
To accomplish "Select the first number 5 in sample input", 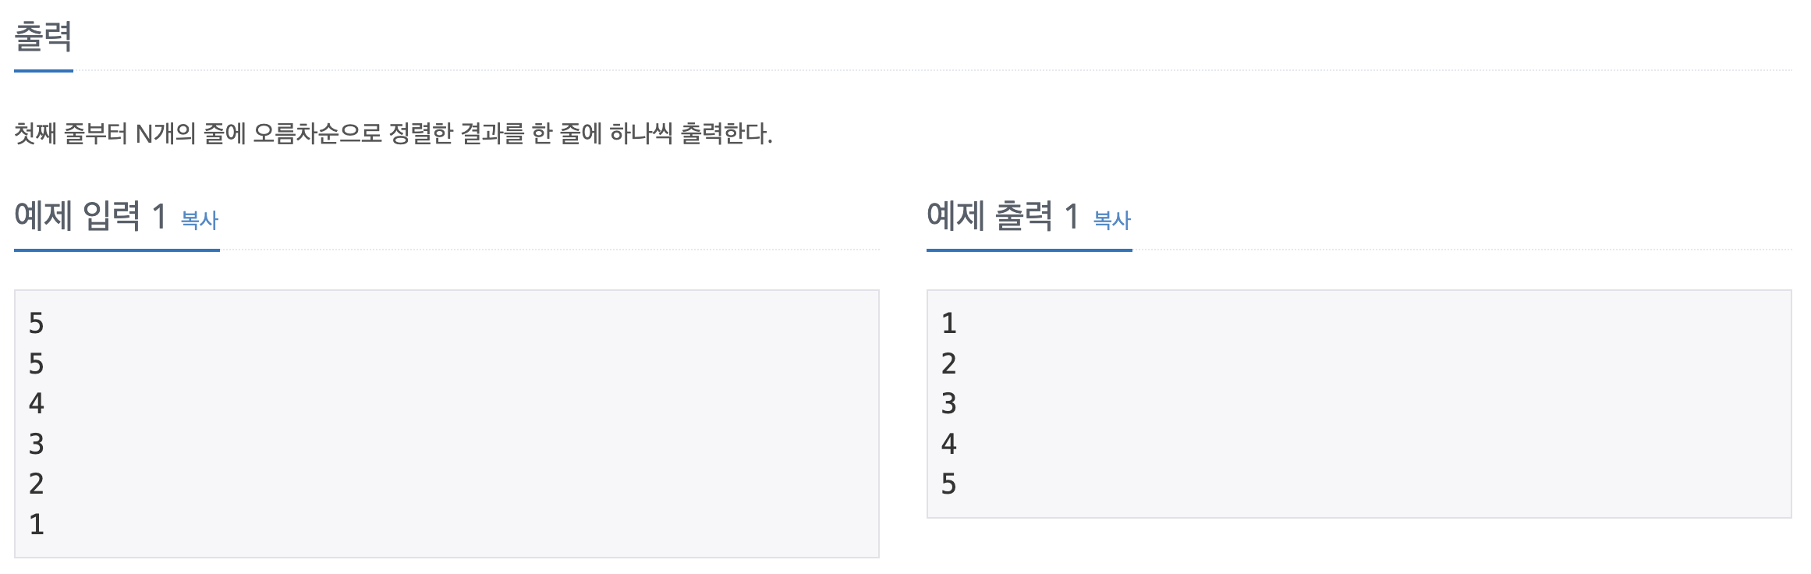I will click(36, 322).
